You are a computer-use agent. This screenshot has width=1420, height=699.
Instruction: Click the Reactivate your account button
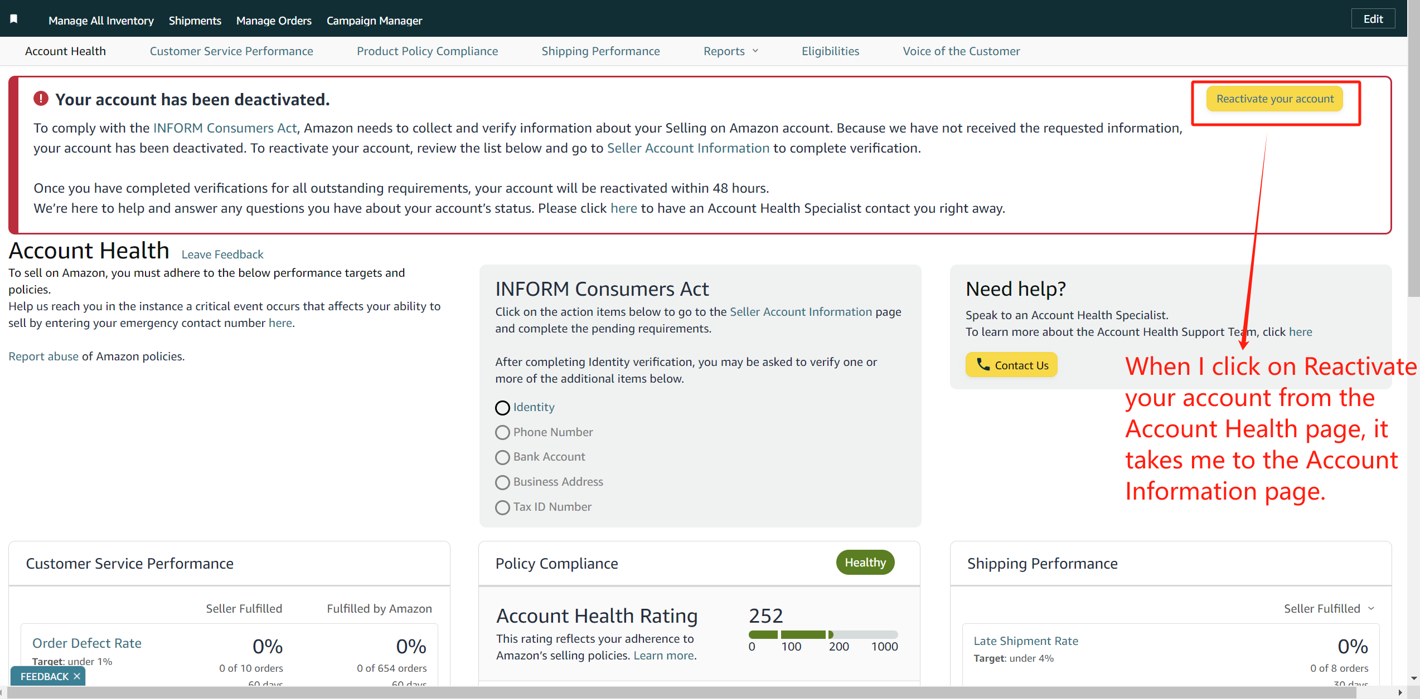tap(1274, 99)
